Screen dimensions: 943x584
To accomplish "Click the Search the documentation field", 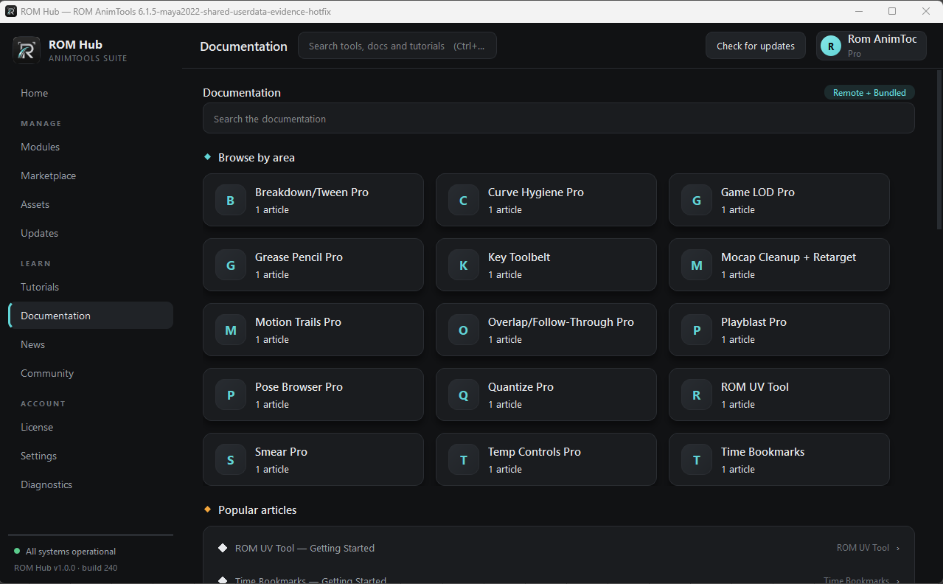I will click(559, 118).
